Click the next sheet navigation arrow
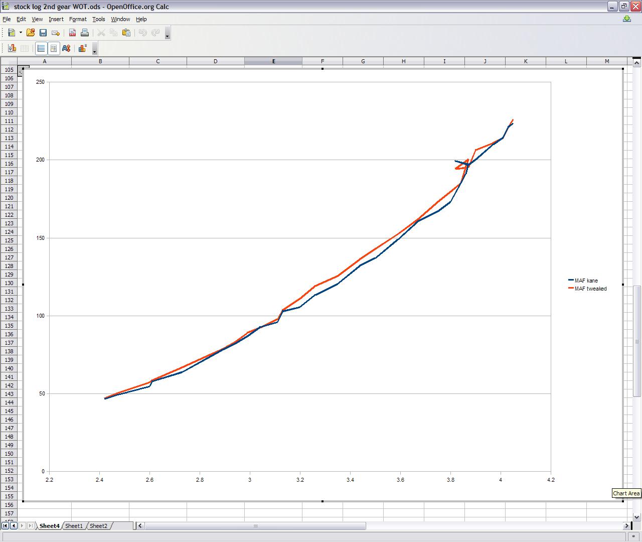Screen dimensions: 642x542 point(22,526)
